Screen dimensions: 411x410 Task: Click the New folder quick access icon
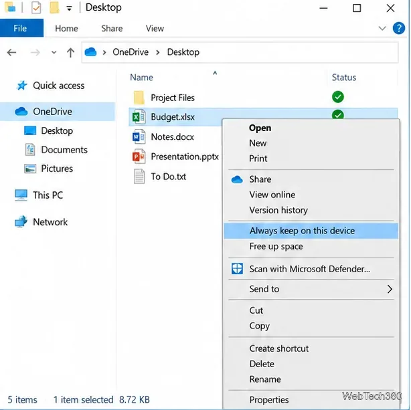click(x=54, y=7)
